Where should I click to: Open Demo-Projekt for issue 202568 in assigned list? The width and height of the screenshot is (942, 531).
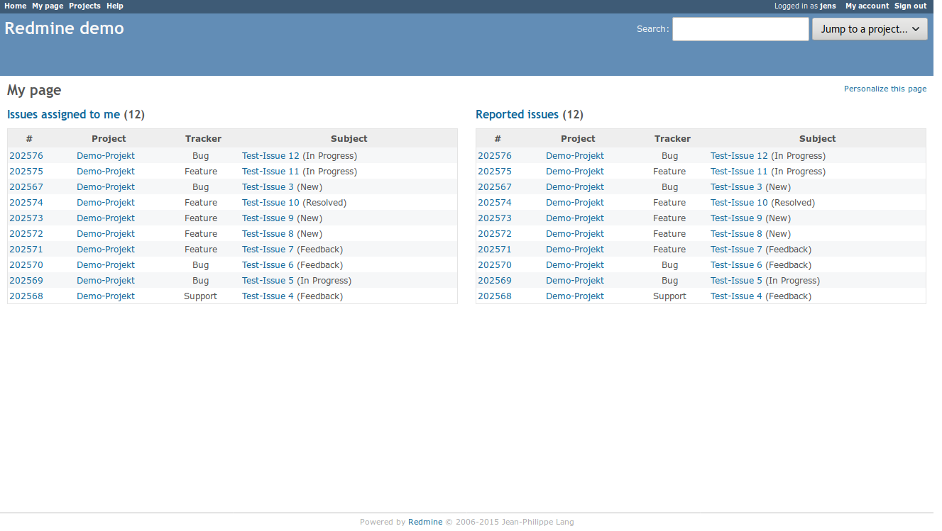click(x=106, y=296)
